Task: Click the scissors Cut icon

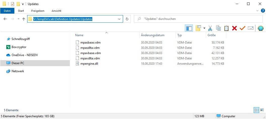Action: point(210,28)
